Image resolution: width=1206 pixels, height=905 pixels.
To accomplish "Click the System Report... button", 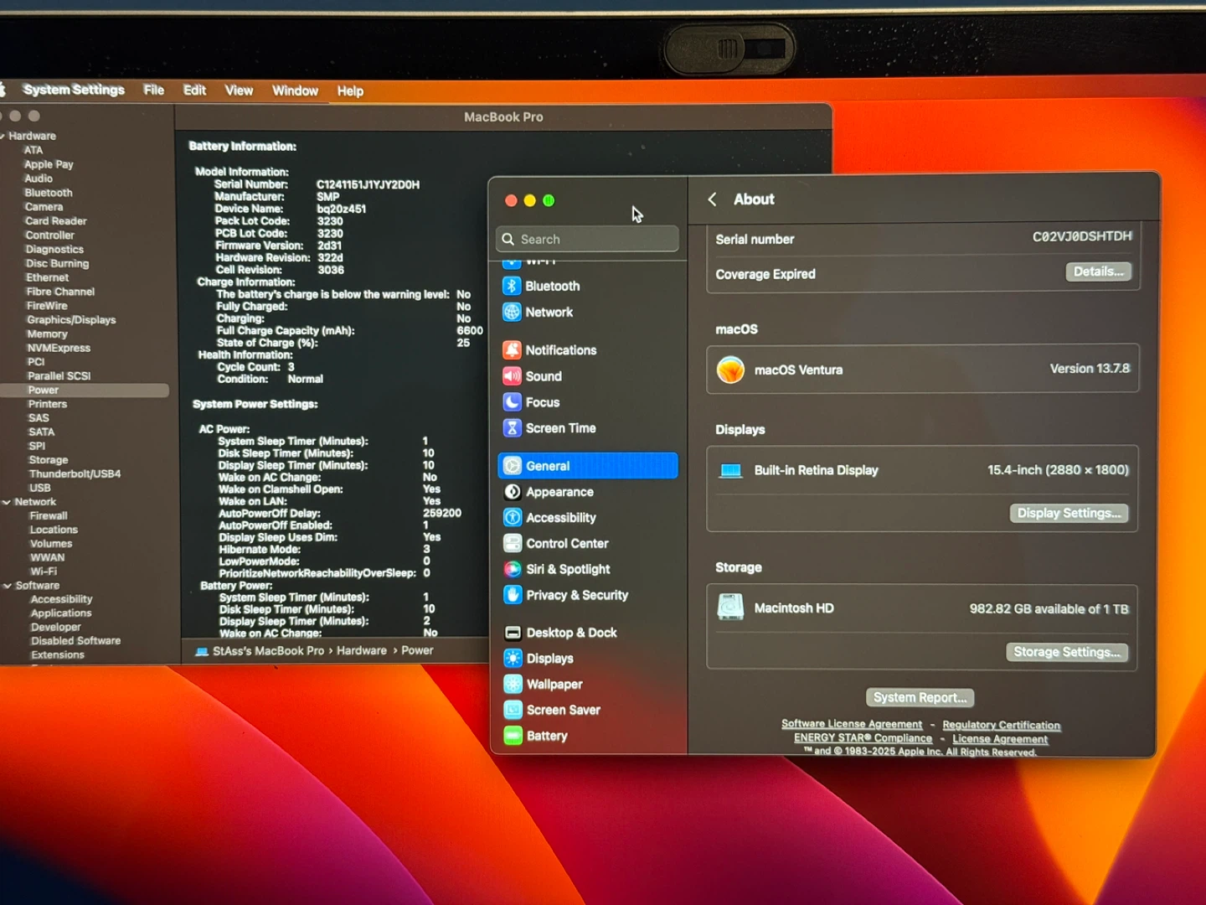I will 920,697.
